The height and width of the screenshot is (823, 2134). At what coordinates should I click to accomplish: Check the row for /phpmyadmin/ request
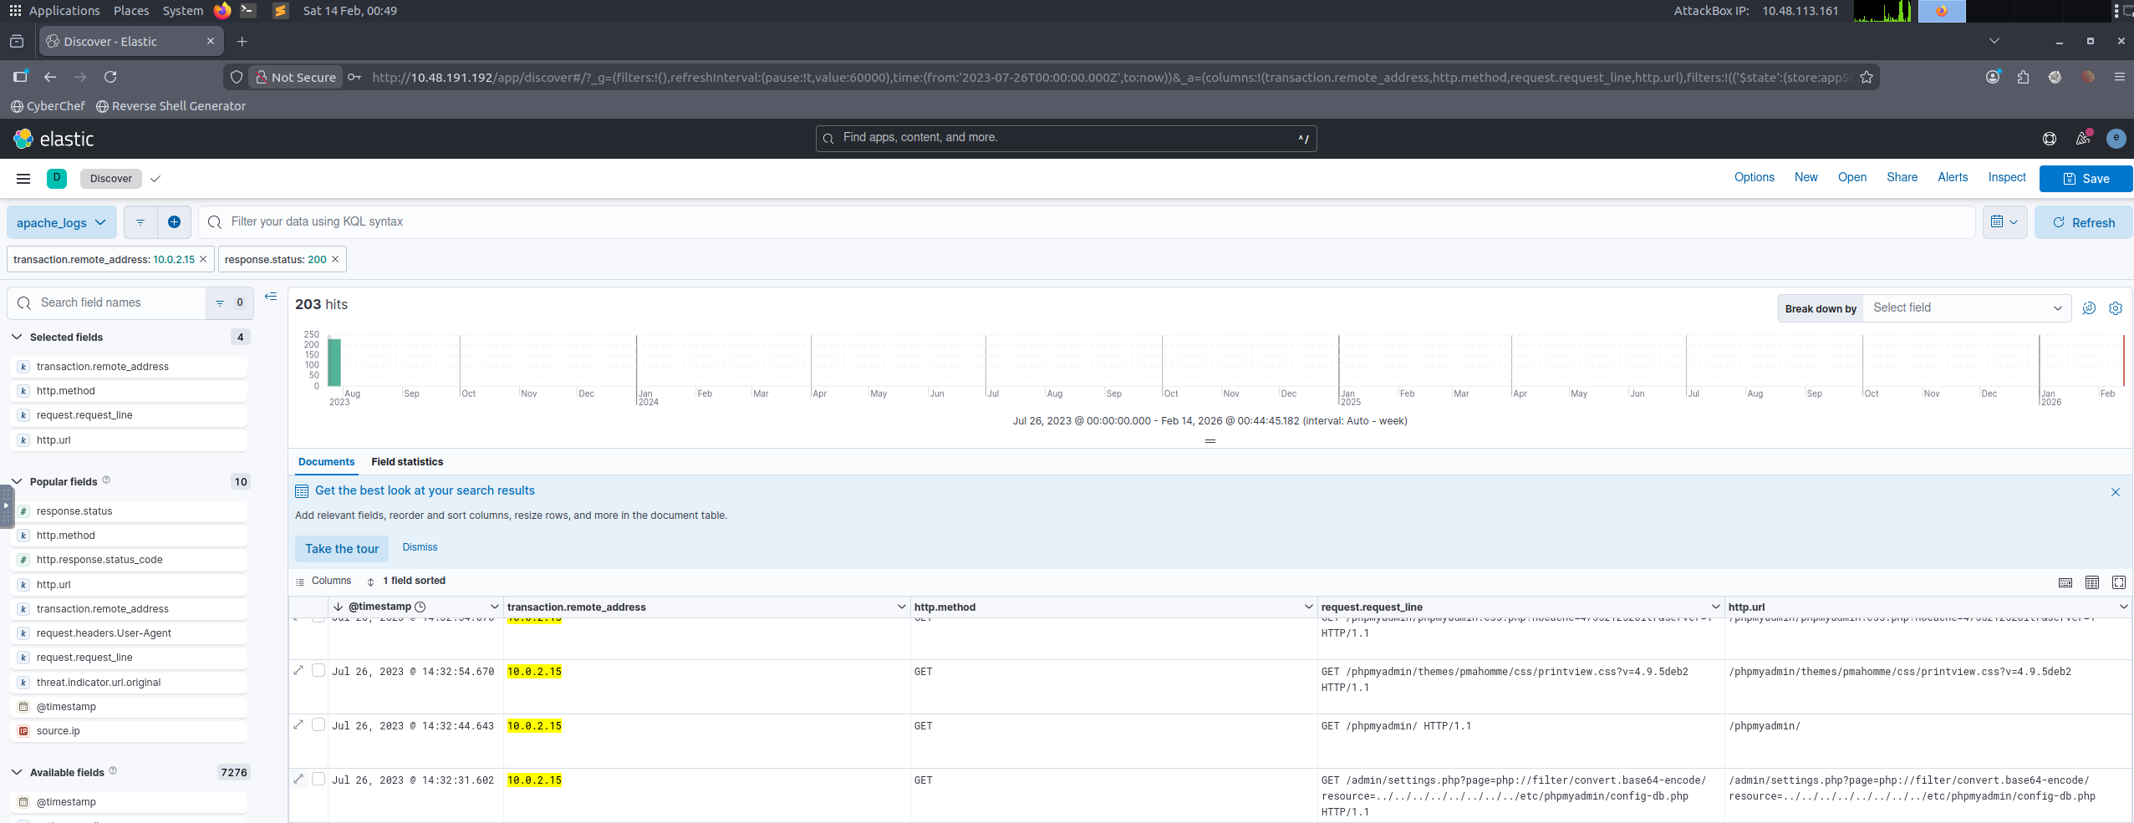318,725
